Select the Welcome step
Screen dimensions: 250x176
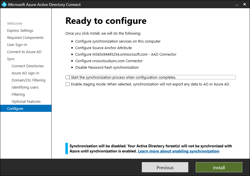tap(14, 23)
